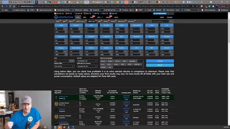Viewport: 230px width, 129px height.
Task: Bookmark this page with the star icon
Action: pos(197,6)
